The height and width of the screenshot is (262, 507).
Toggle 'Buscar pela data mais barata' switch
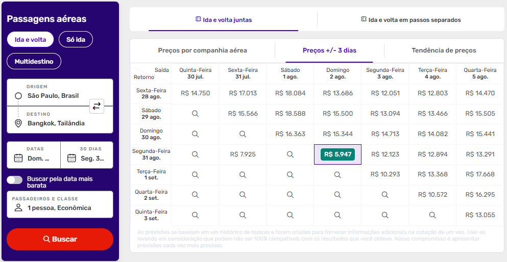click(x=15, y=179)
